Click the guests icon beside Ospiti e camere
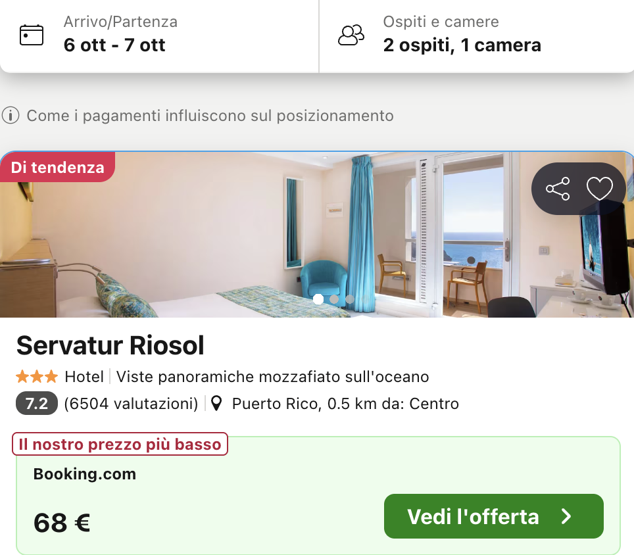This screenshot has height=555, width=634. click(351, 35)
